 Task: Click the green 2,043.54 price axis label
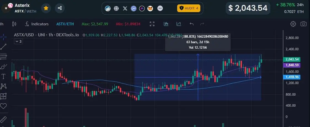click(x=292, y=59)
